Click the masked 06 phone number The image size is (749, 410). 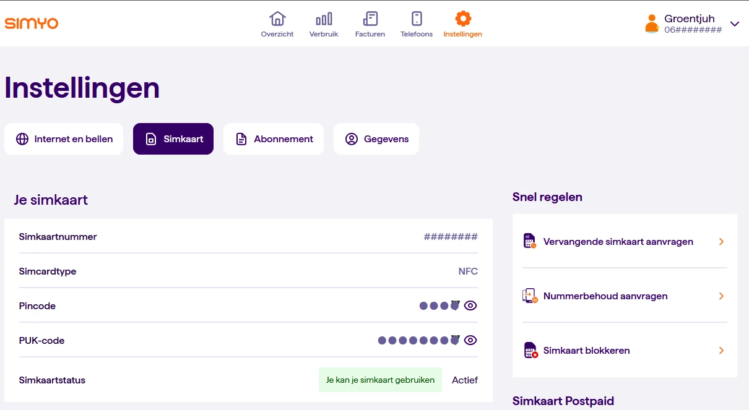coord(693,30)
